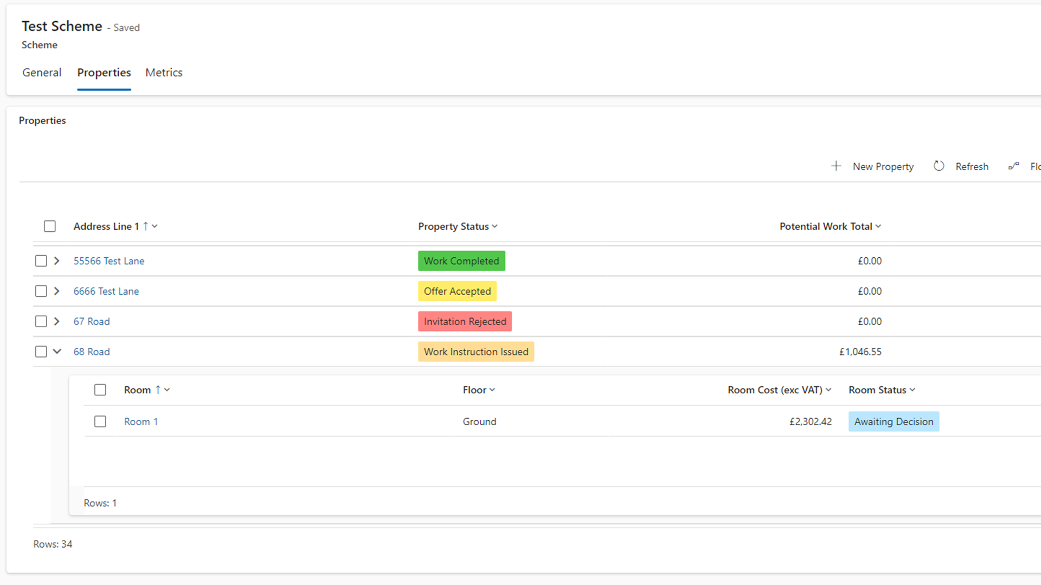Image resolution: width=1041 pixels, height=585 pixels.
Task: Click the blue Awaiting Decision status badge
Action: [894, 421]
